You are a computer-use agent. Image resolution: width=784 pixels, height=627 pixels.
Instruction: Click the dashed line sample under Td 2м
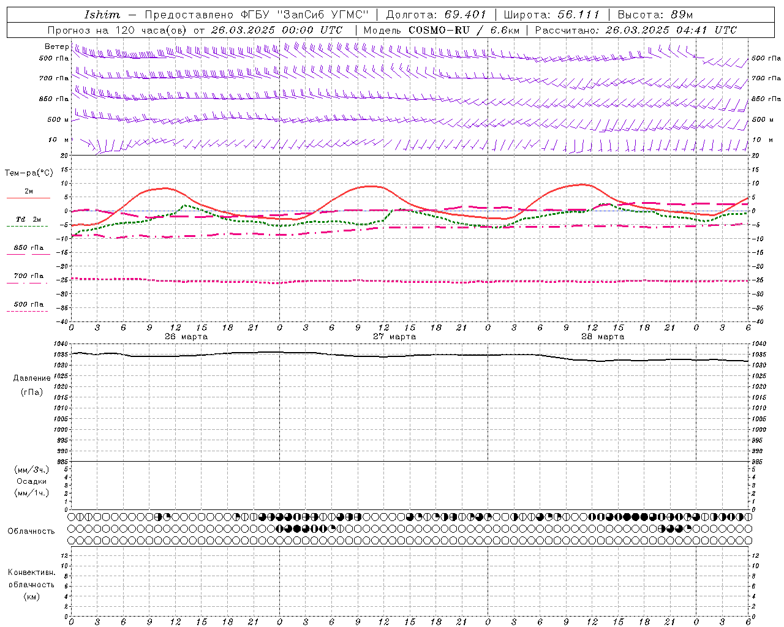click(x=28, y=227)
